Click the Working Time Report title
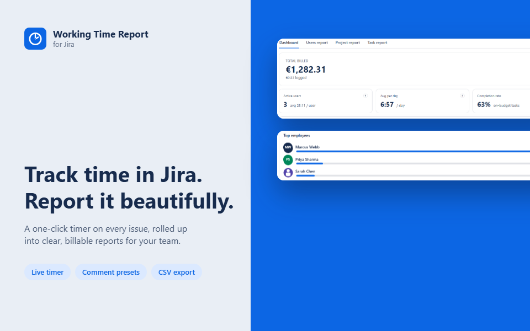530x331 pixels. 100,34
